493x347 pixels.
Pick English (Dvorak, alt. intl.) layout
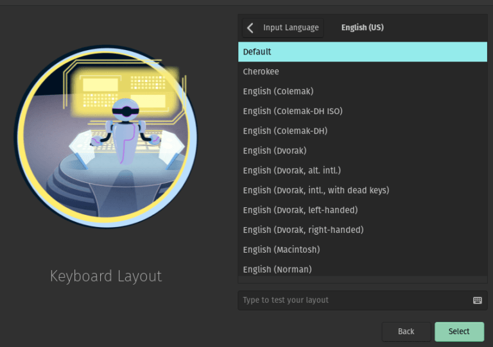(362, 171)
